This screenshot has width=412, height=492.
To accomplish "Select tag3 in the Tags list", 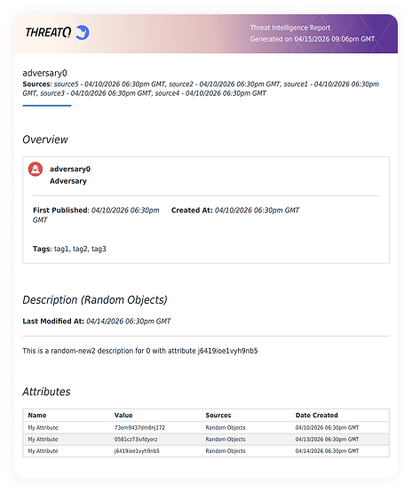I will click(x=99, y=249).
